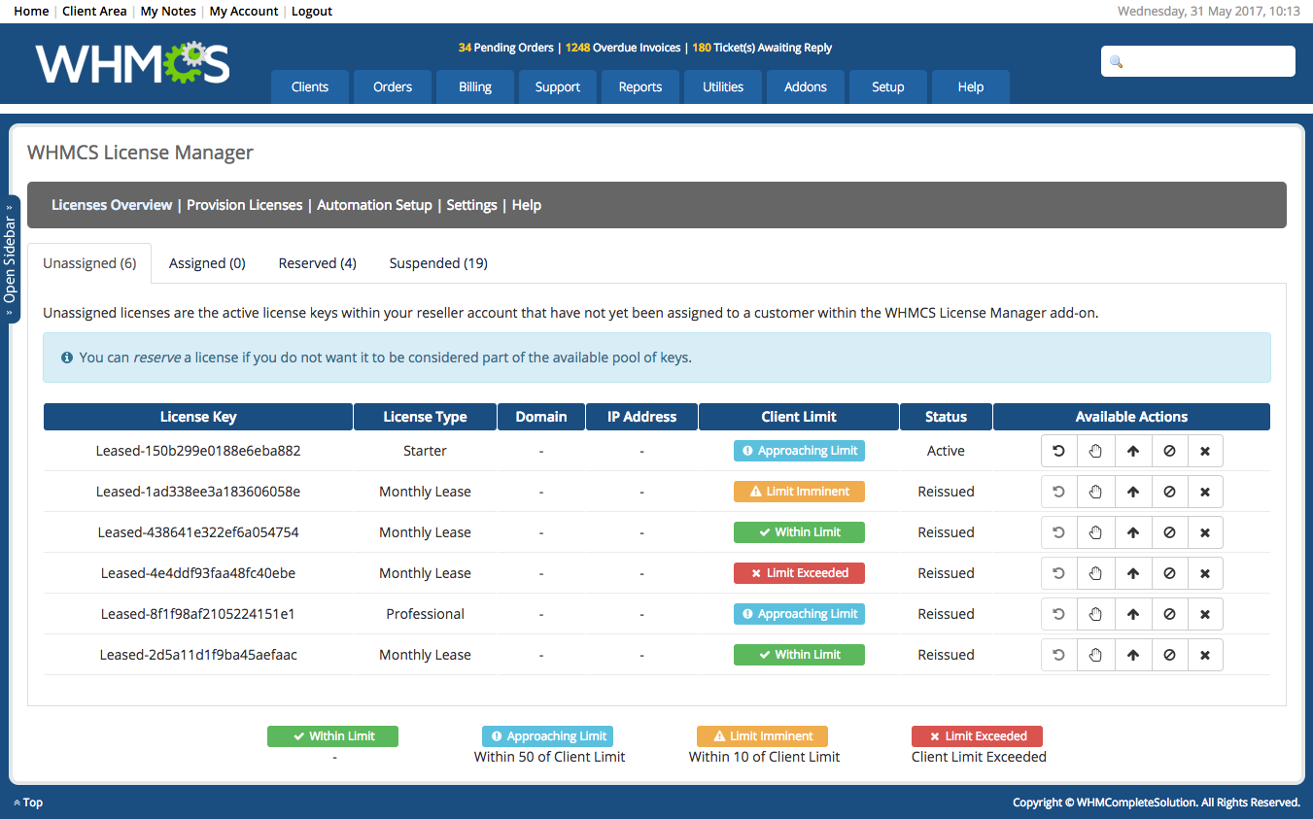
Task: Open the Suspended (19) tab
Action: point(438,263)
